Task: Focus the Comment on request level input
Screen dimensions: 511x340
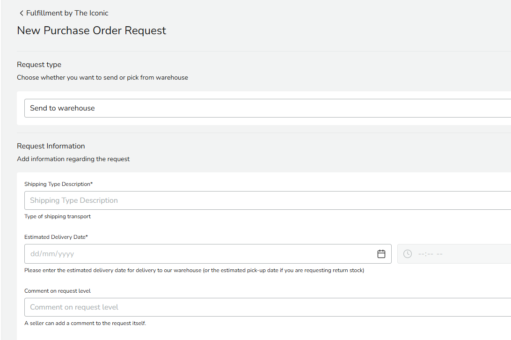Action: (267, 307)
